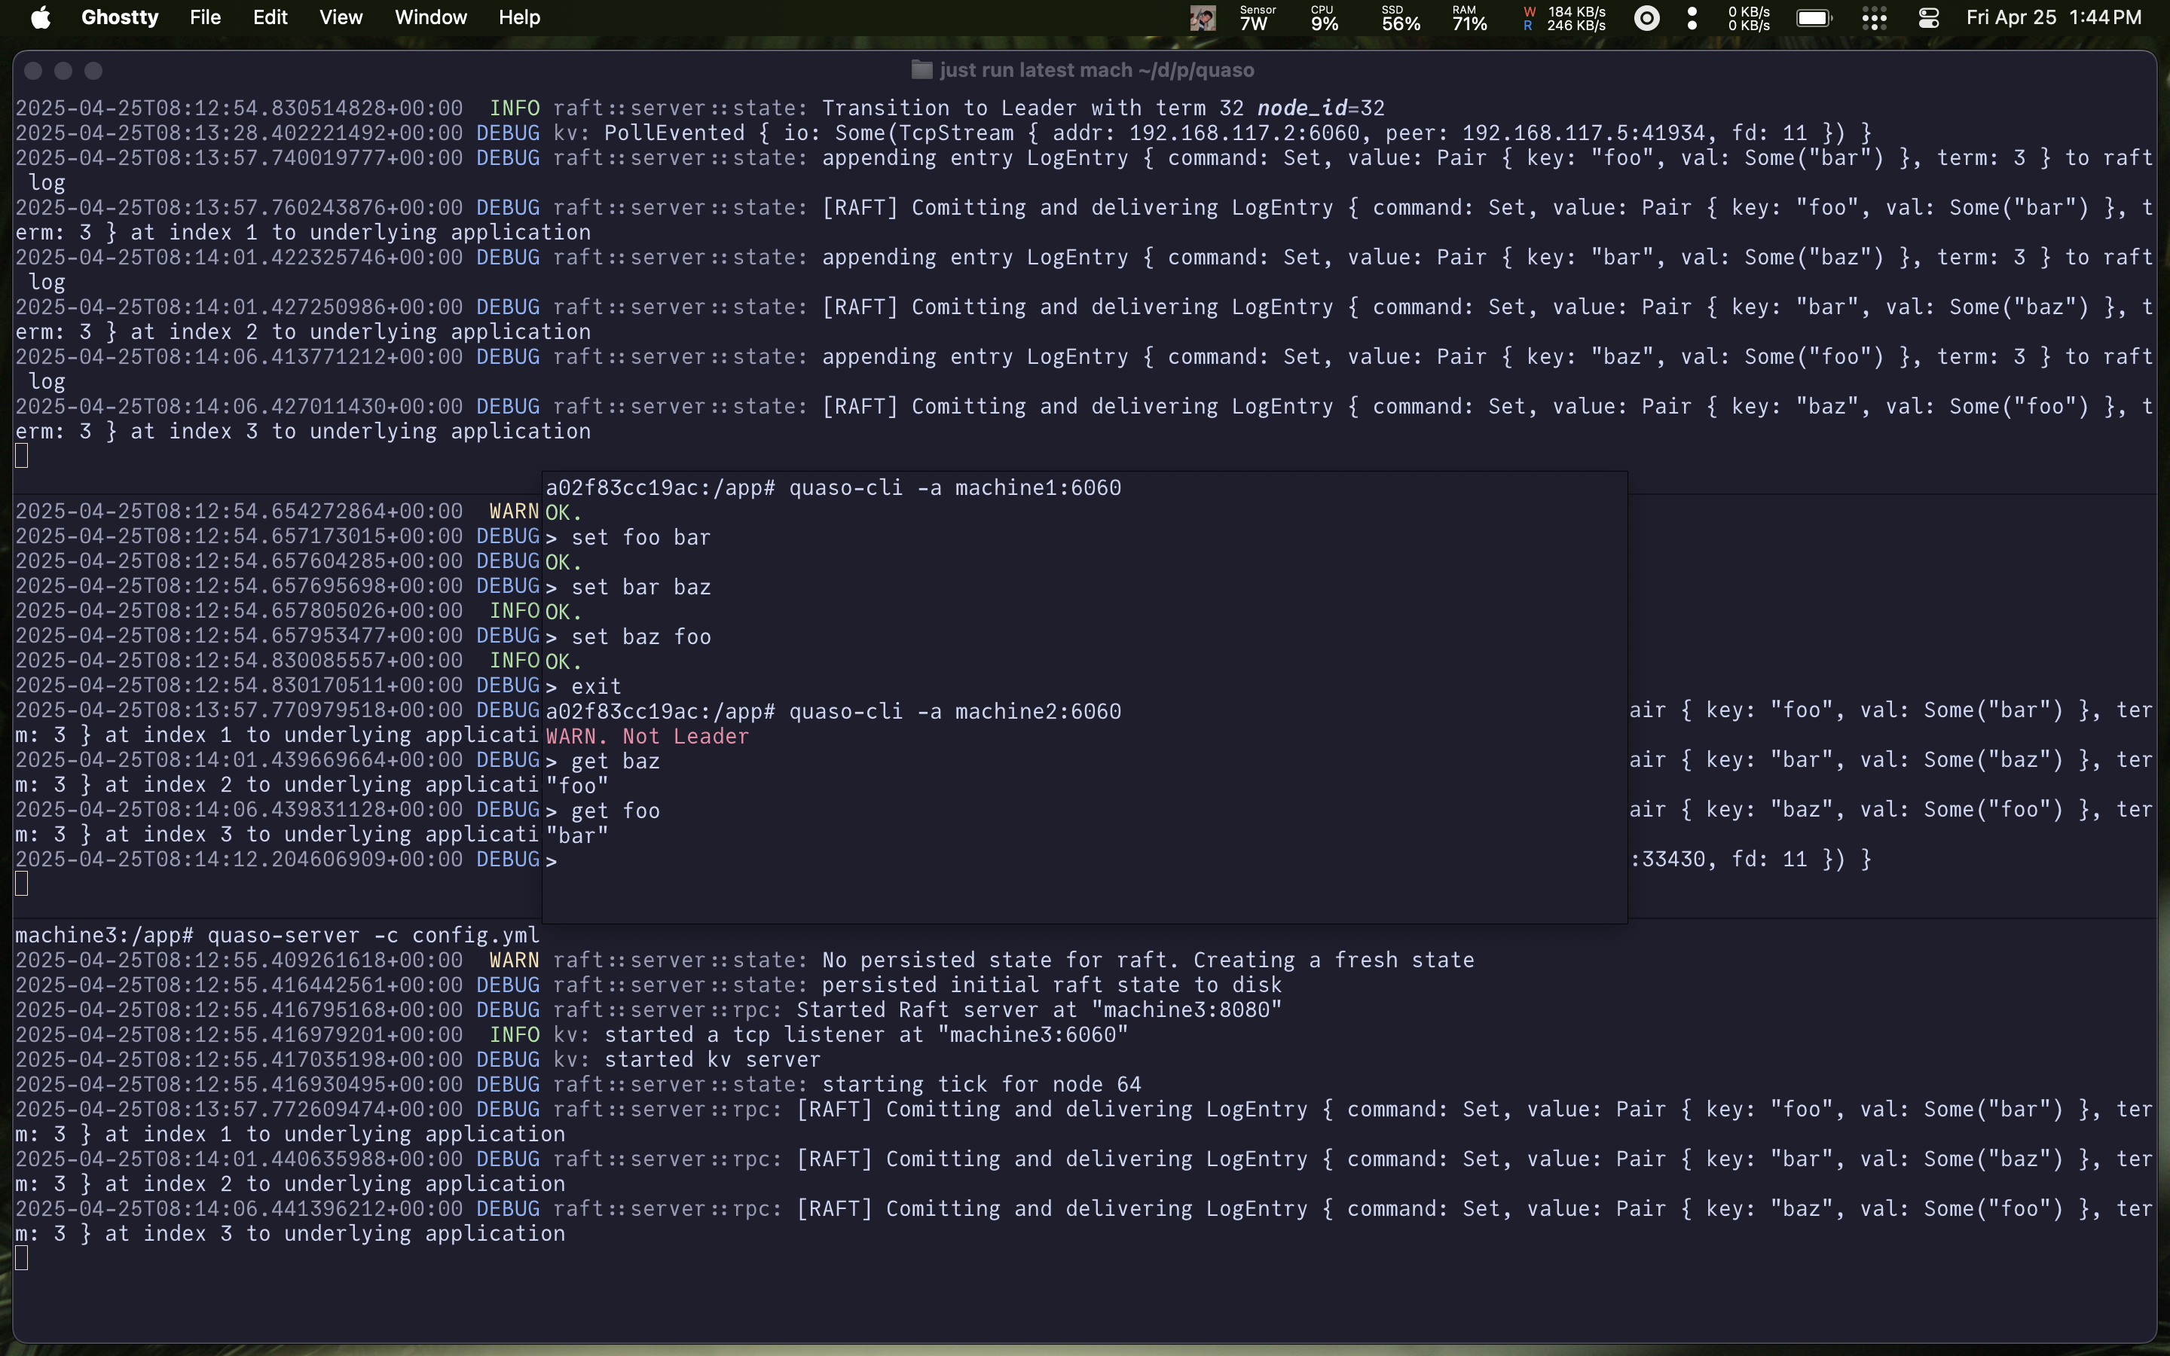The height and width of the screenshot is (1356, 2170).
Task: Open the View menu
Action: [341, 18]
